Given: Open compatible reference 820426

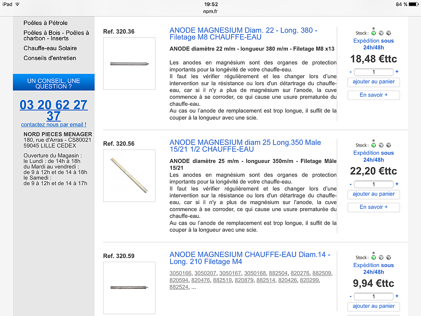Looking at the screenshot, I should coord(287,280).
